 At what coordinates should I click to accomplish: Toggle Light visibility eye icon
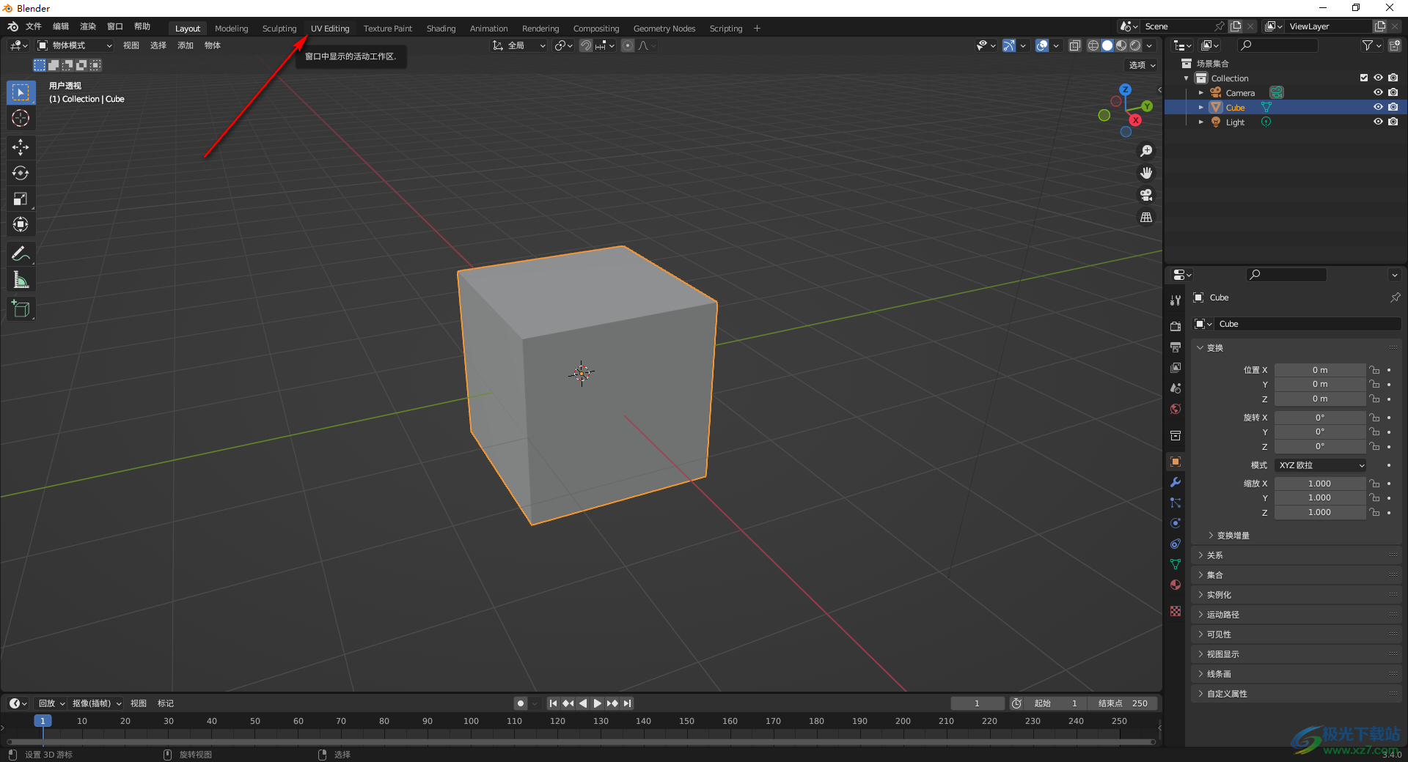click(1378, 122)
